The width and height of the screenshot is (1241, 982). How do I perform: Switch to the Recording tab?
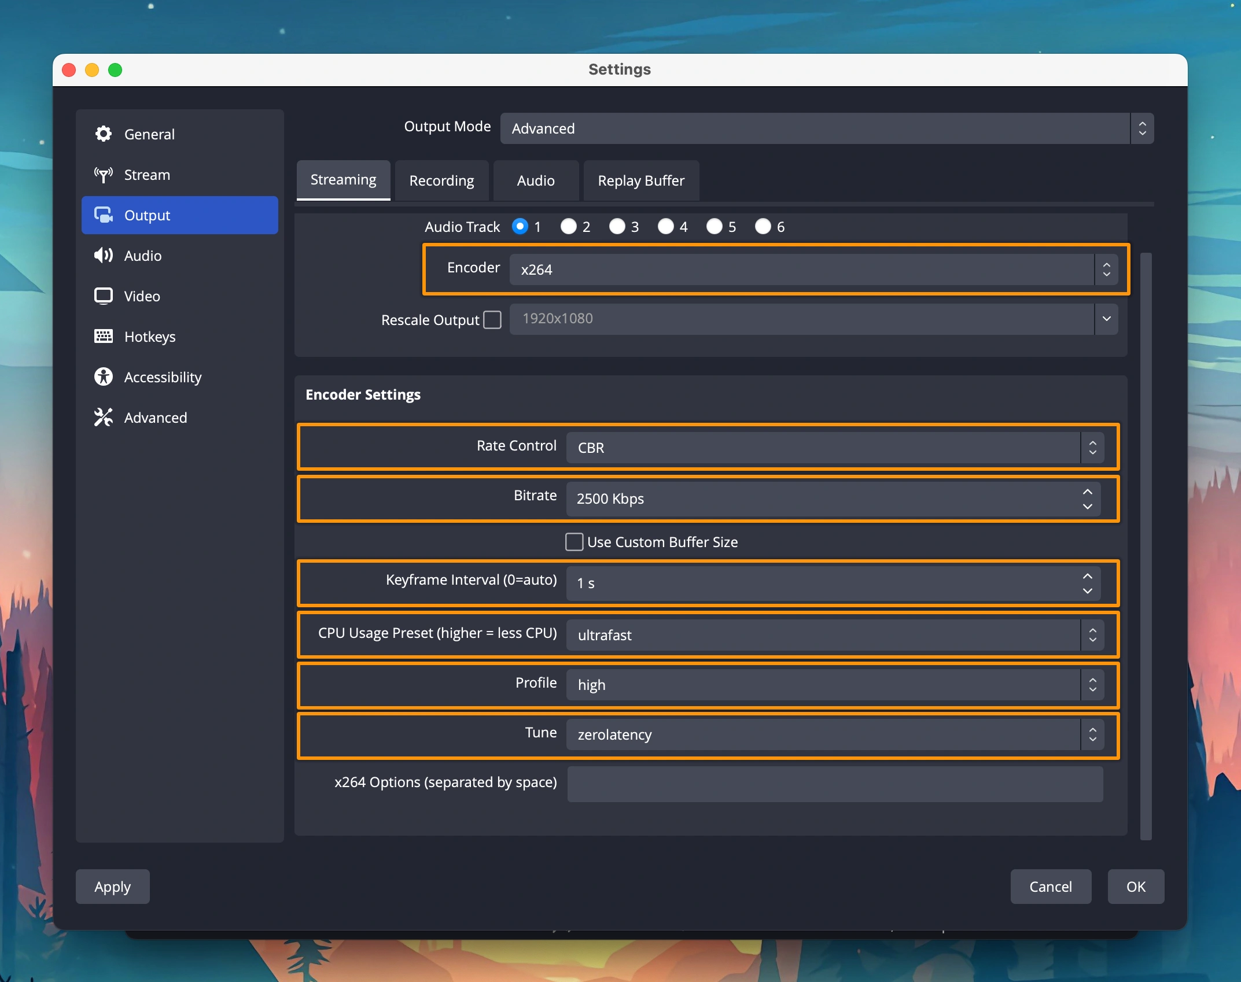(441, 181)
